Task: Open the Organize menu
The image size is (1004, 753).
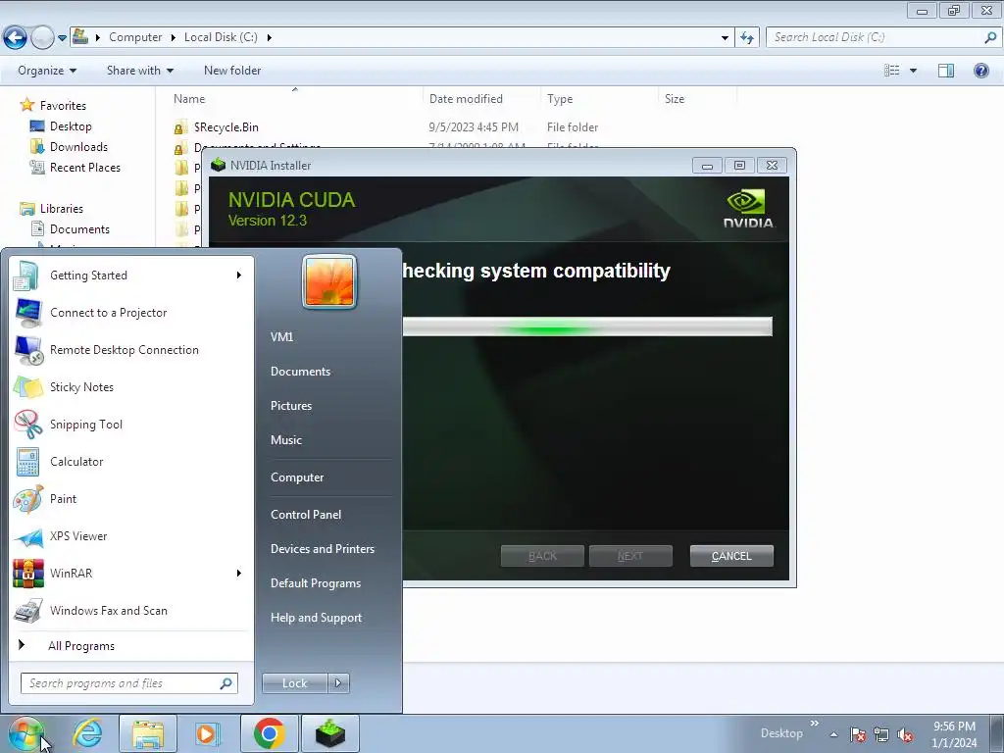Action: tap(47, 71)
